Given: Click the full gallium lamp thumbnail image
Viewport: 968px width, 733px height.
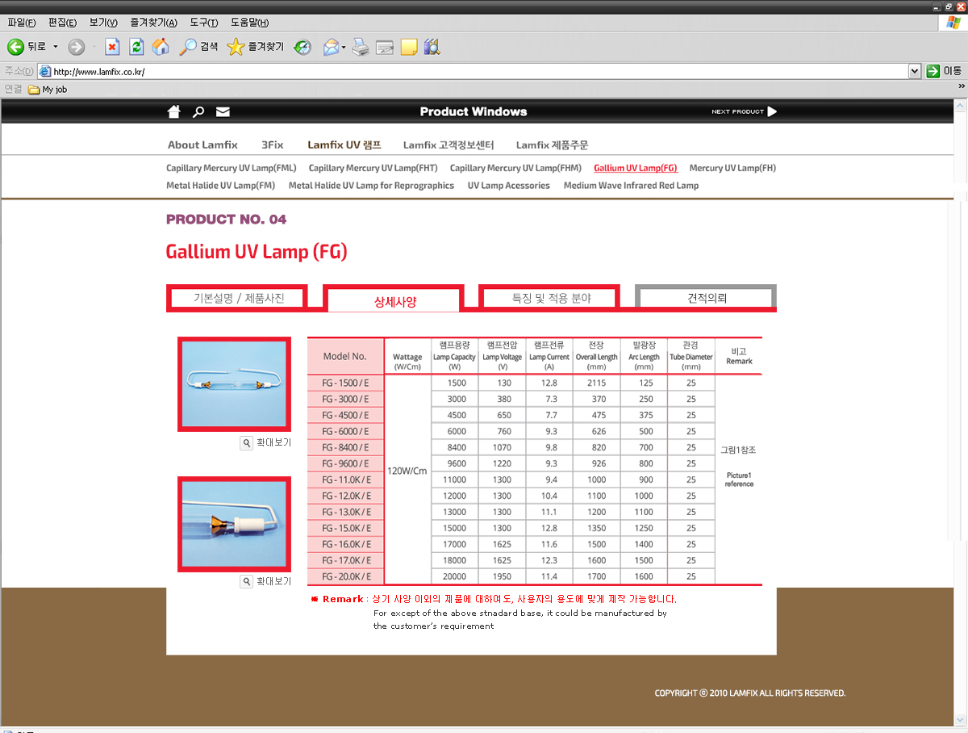Looking at the screenshot, I should pyautogui.click(x=234, y=383).
